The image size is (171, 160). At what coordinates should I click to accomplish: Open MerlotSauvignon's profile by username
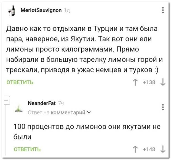[41, 10]
